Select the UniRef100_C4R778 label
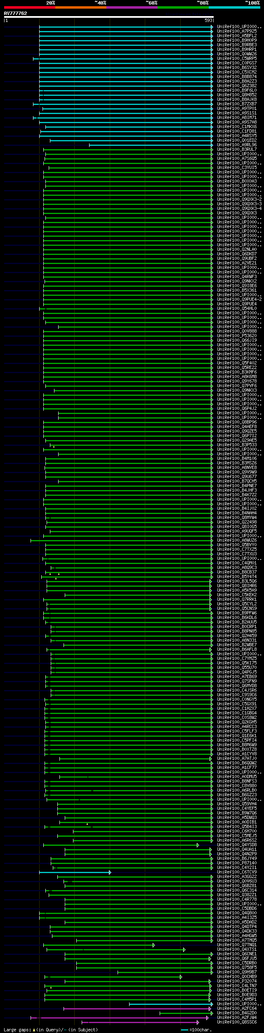Image resolution: width=264 pixels, height=1033 pixels. coord(237,899)
